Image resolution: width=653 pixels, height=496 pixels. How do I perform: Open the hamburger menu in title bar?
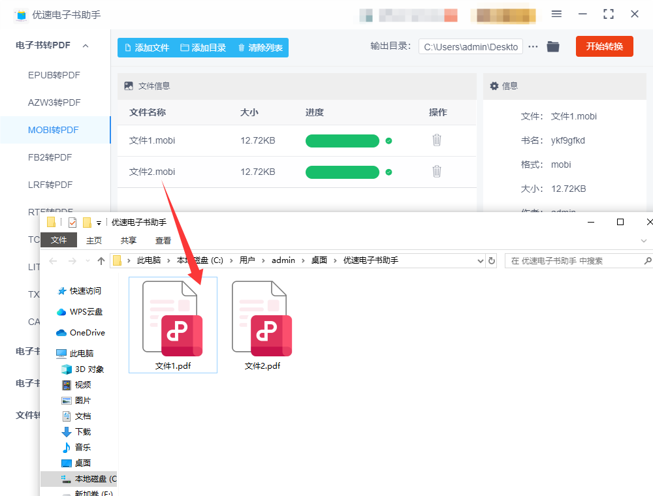click(x=556, y=14)
